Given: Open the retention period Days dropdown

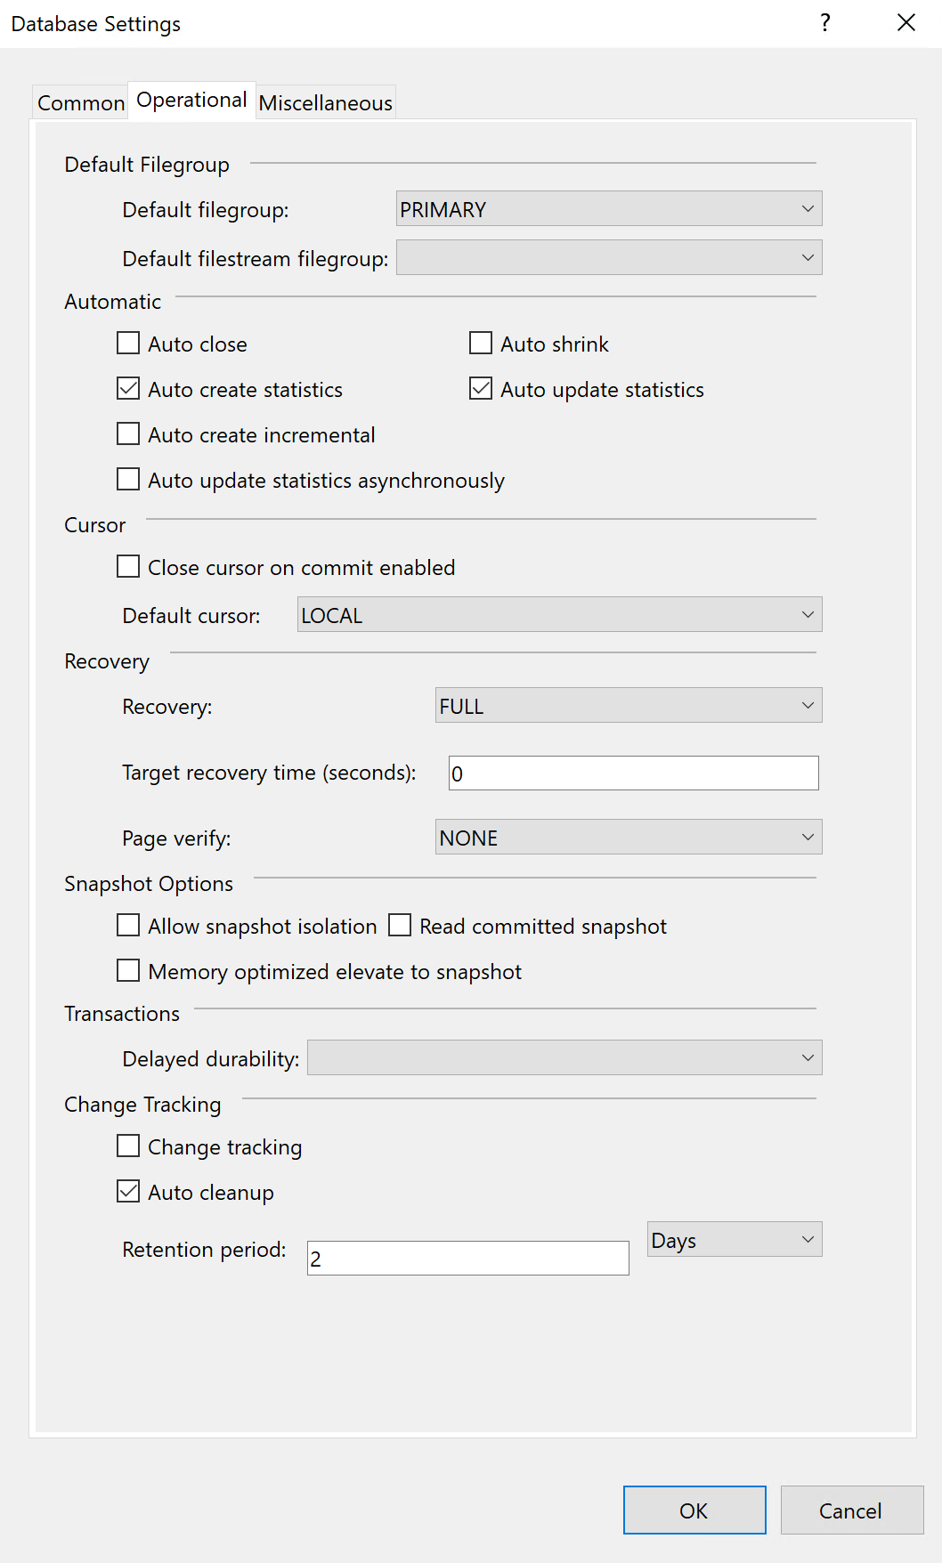Looking at the screenshot, I should pos(734,1240).
